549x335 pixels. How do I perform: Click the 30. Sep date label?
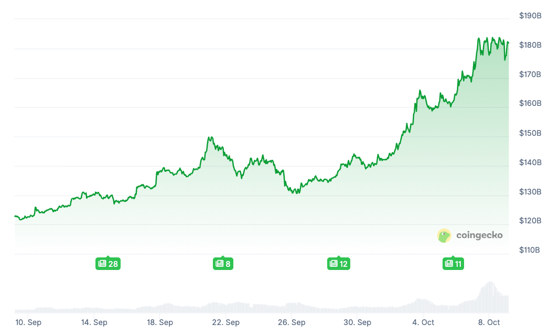358,322
